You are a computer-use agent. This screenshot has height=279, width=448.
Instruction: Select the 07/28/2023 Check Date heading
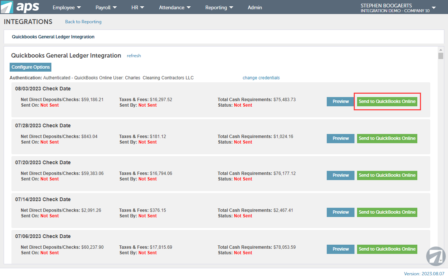click(x=43, y=125)
